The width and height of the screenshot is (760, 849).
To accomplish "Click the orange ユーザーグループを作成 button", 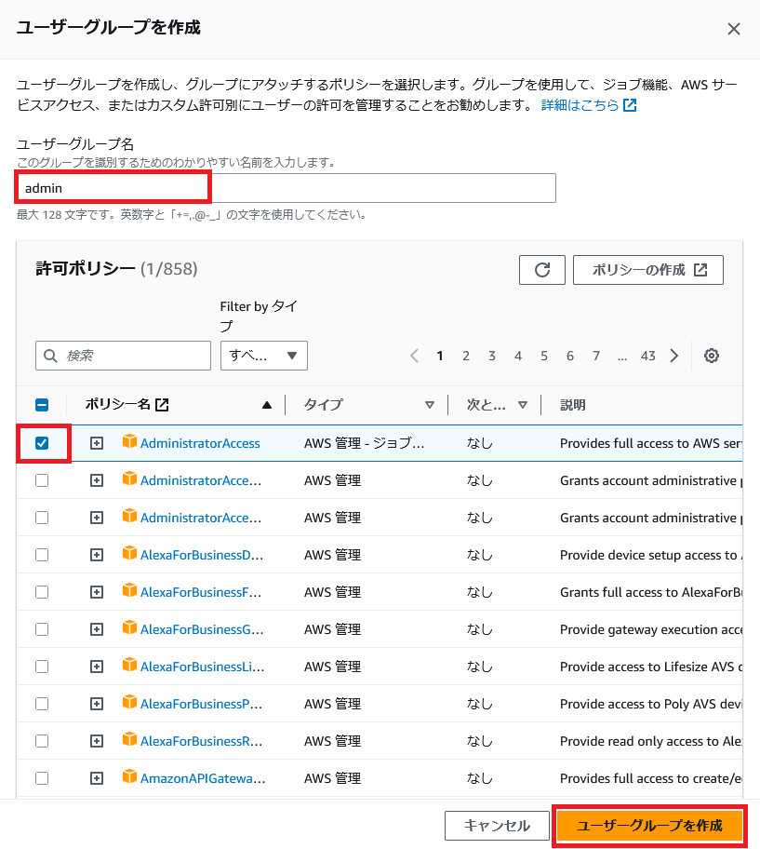I will click(x=649, y=825).
